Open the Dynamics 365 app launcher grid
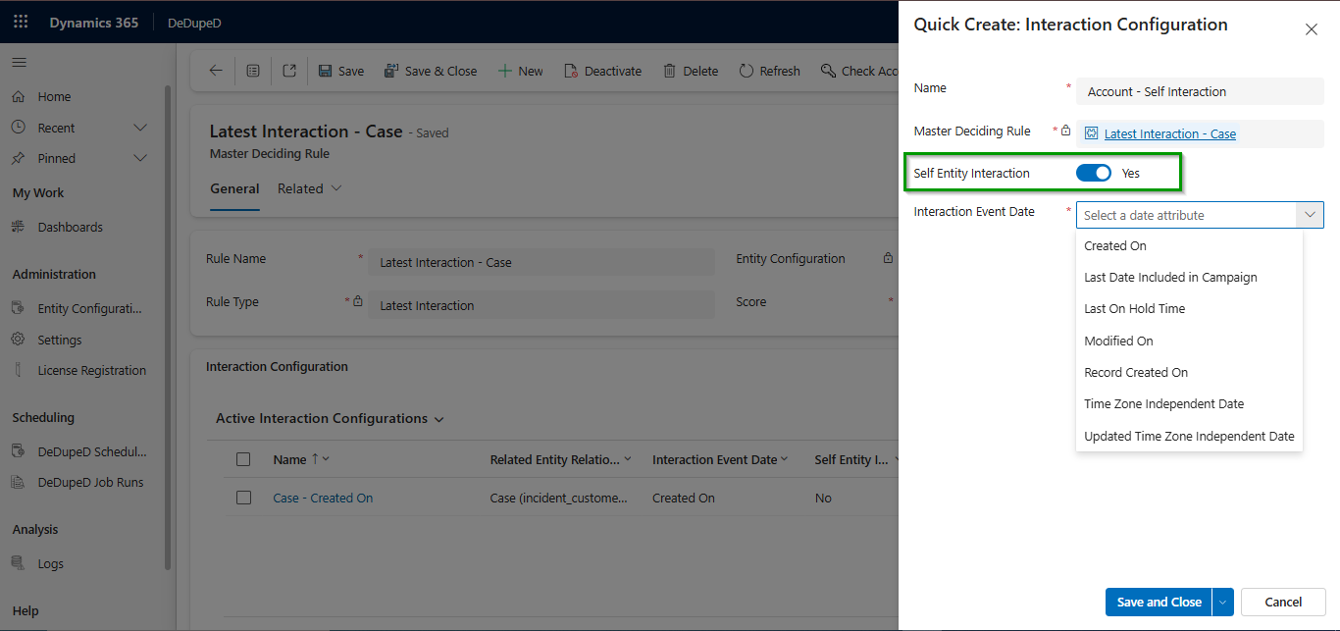Image resolution: width=1340 pixels, height=631 pixels. (21, 22)
